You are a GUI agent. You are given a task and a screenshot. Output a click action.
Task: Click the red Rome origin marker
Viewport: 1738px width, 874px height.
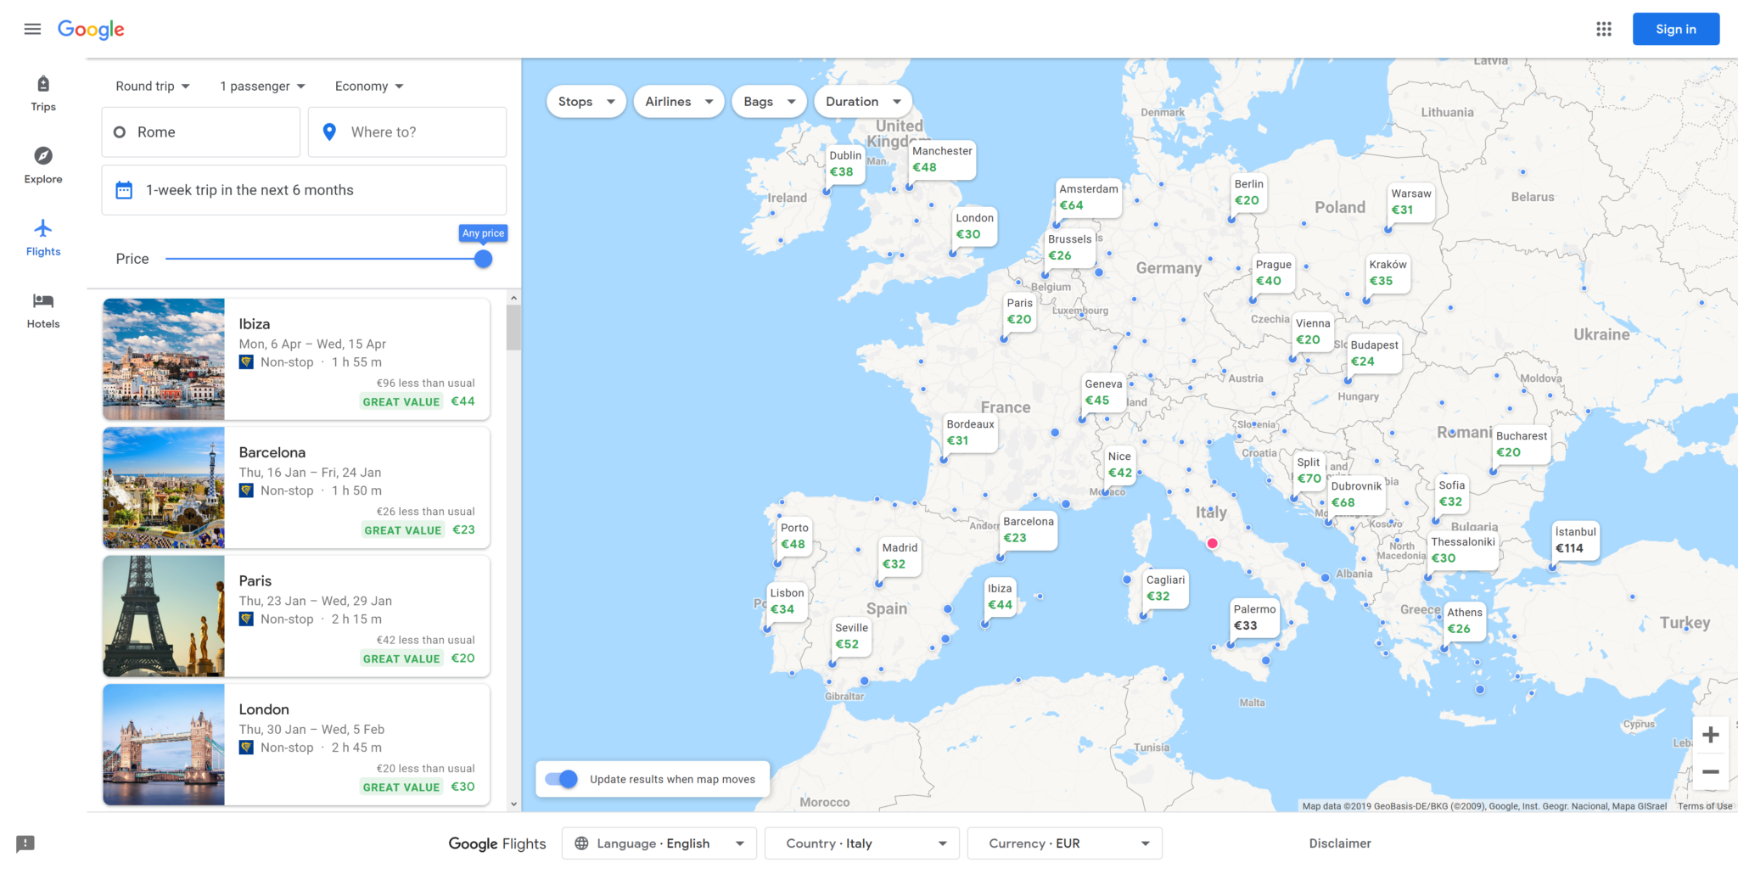tap(1213, 543)
